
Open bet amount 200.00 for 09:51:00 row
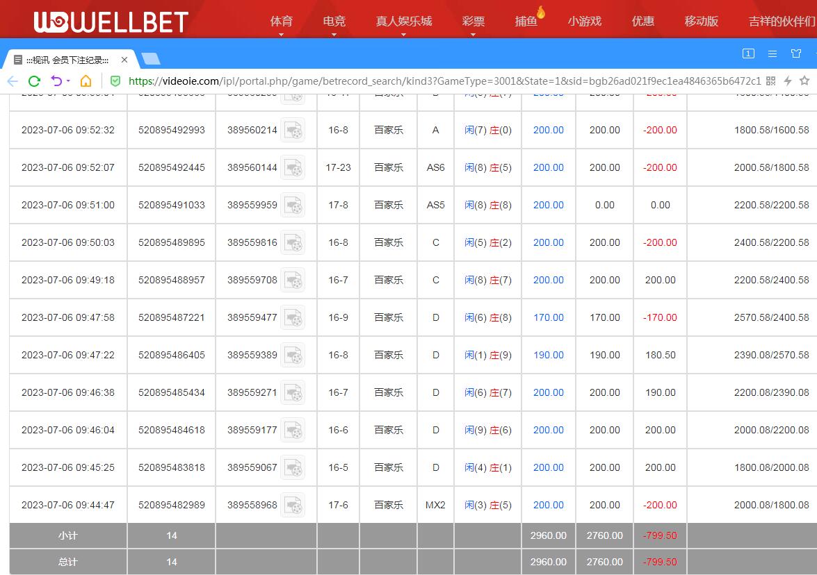click(548, 205)
